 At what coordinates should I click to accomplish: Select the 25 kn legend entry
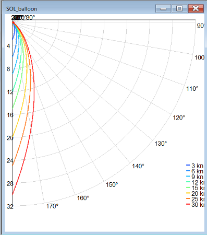(x=195, y=199)
